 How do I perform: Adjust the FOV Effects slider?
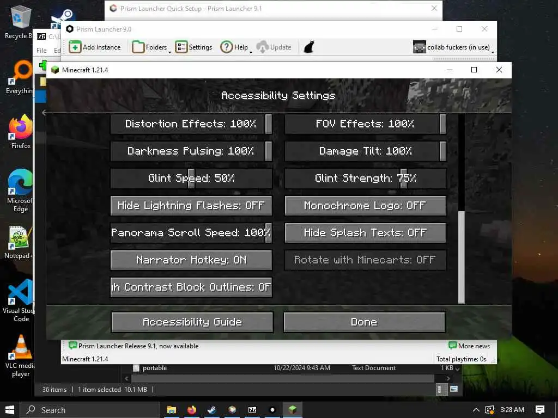coord(366,124)
